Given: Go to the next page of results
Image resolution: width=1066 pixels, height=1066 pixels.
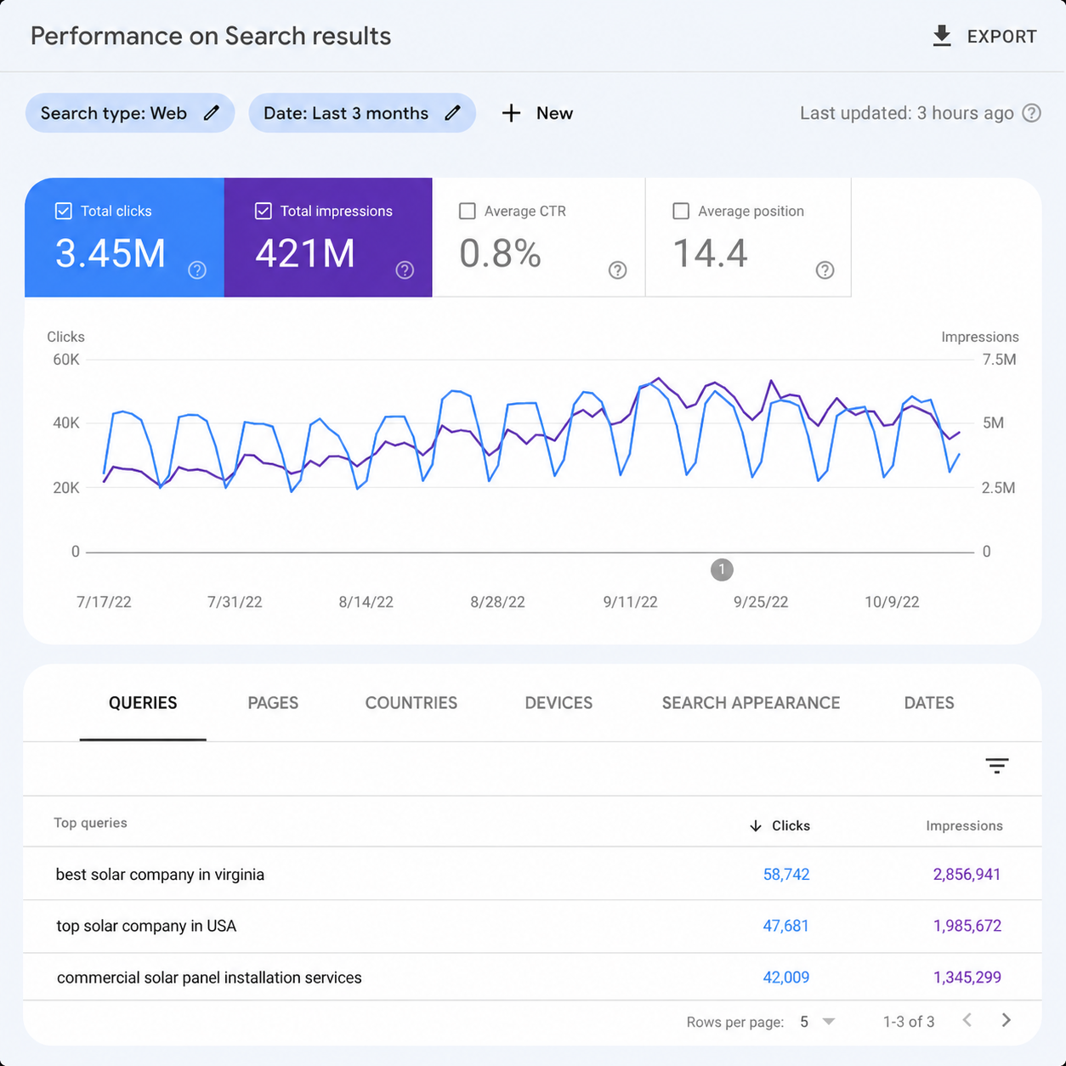Looking at the screenshot, I should tap(1006, 1020).
